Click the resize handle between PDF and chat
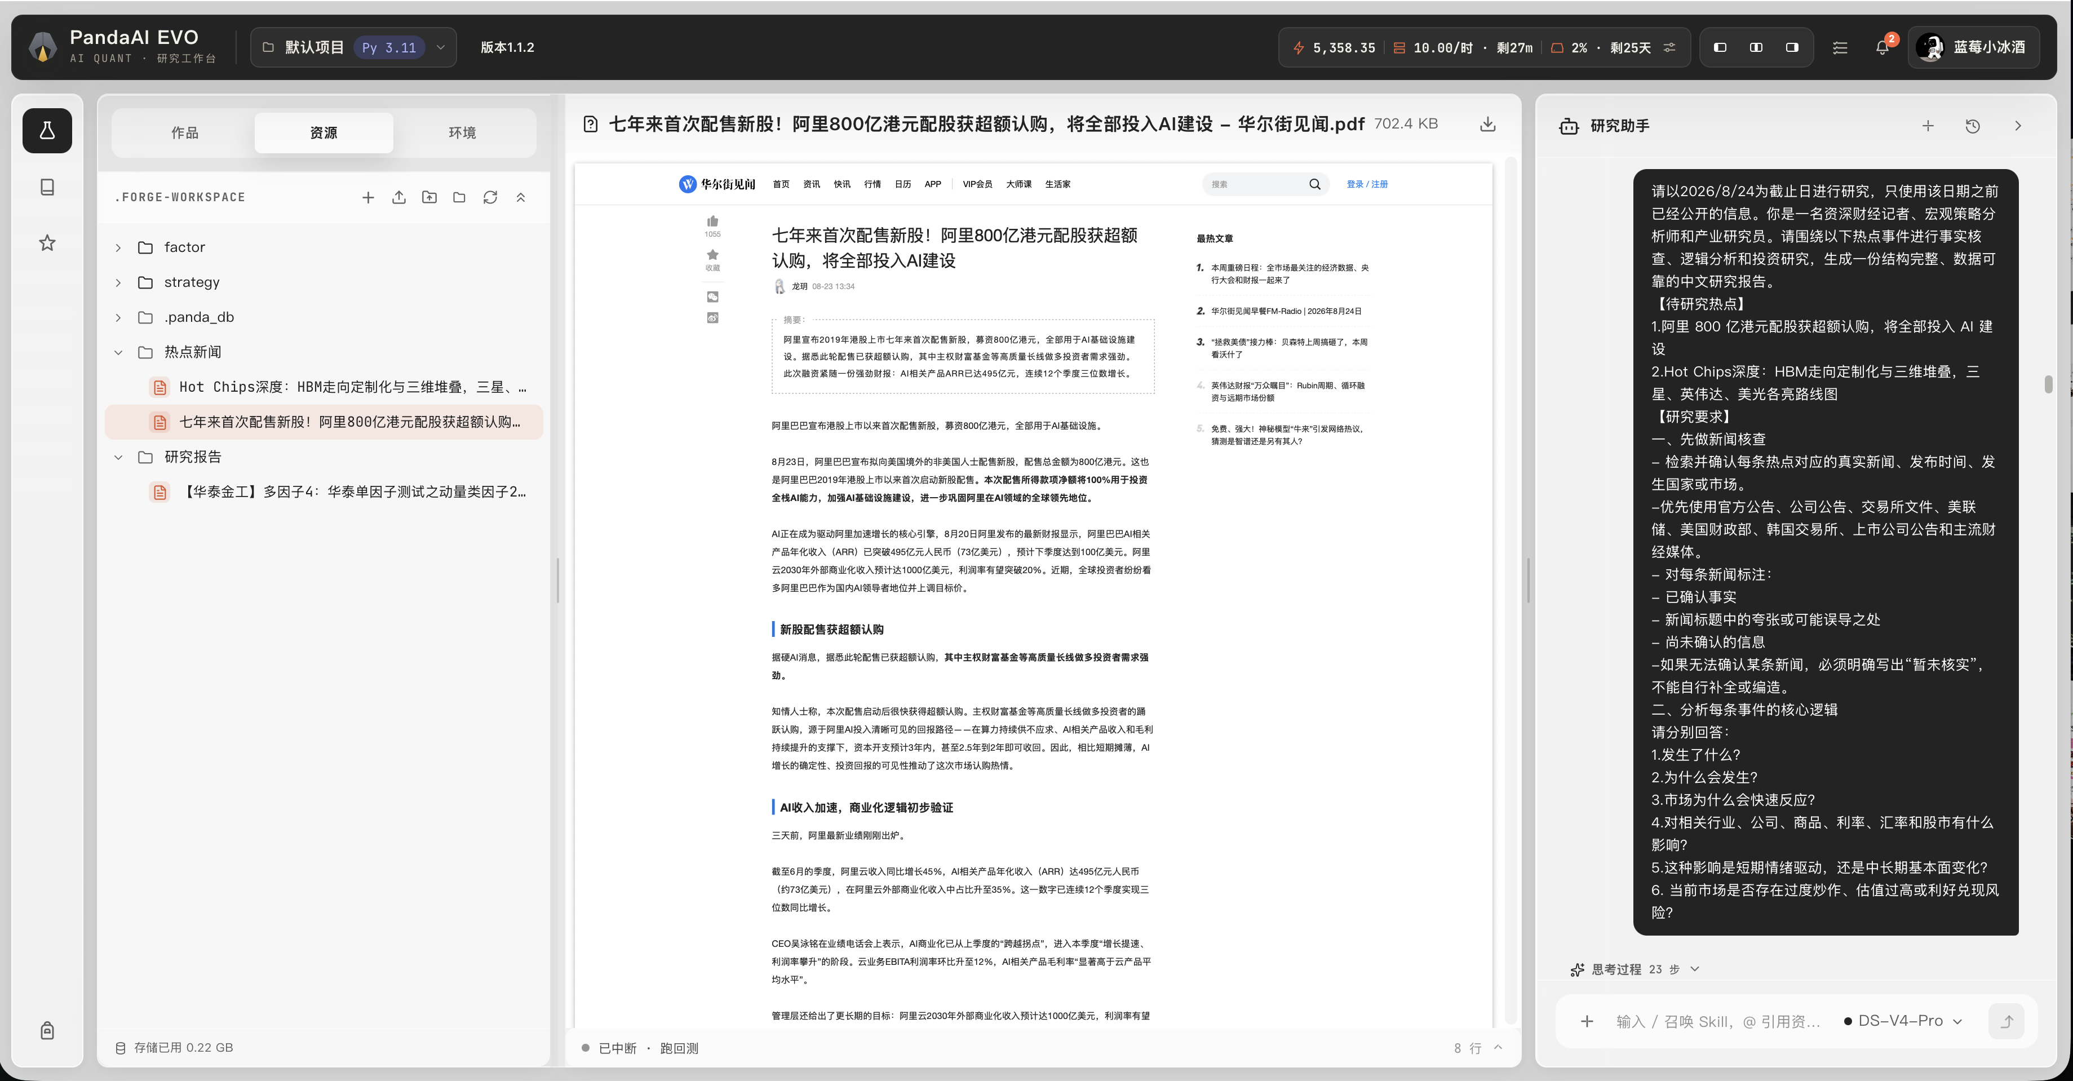 pos(1528,579)
